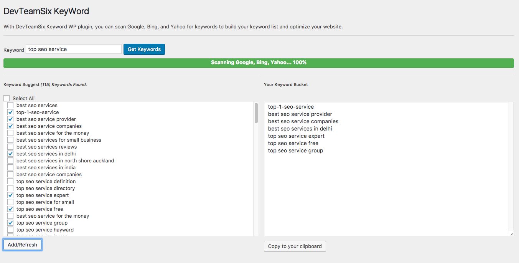This screenshot has width=519, height=263.
Task: Focus the Keyword input field
Action: click(74, 49)
